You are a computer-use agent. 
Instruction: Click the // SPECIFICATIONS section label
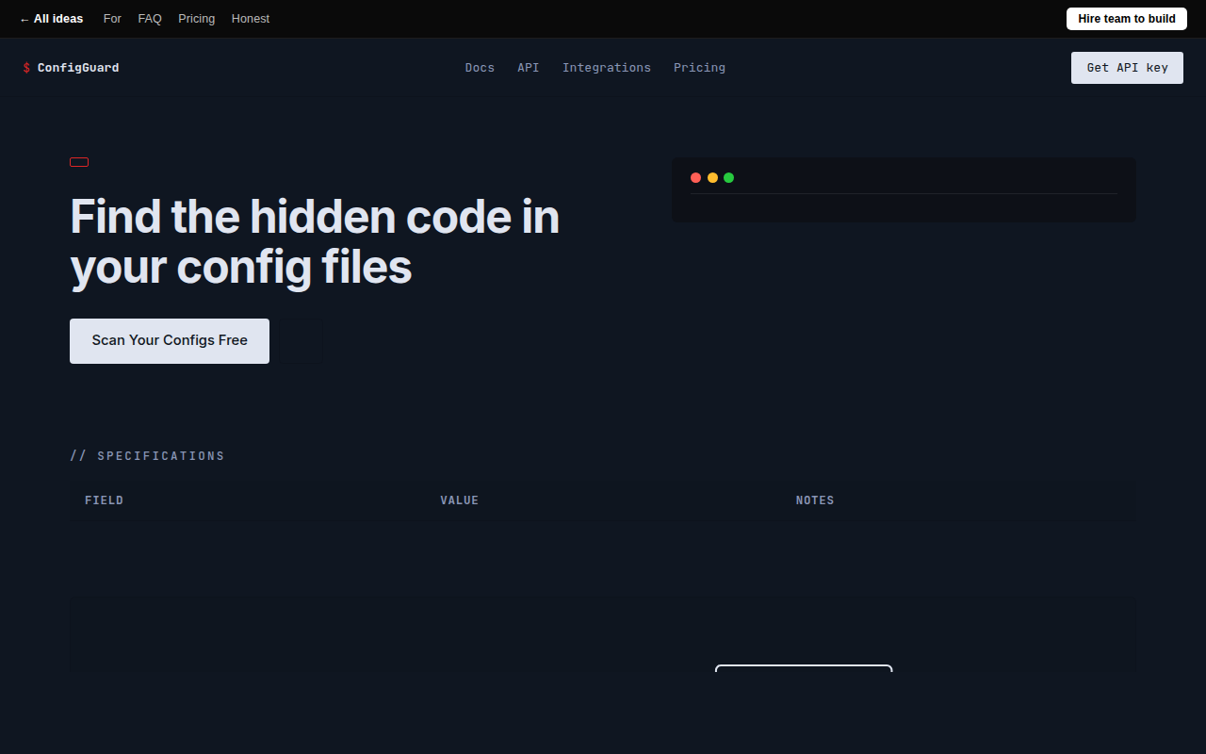click(147, 456)
